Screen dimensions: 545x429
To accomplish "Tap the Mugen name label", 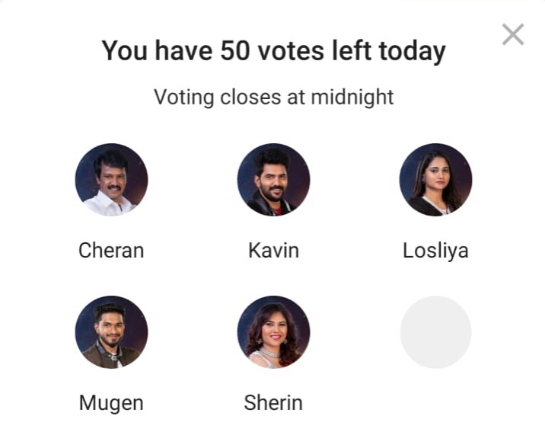I will (x=111, y=403).
